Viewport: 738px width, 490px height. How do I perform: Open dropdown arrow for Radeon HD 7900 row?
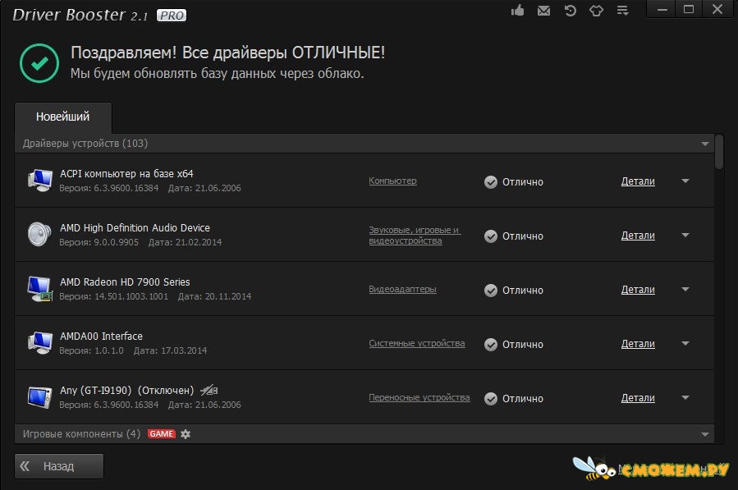click(685, 289)
